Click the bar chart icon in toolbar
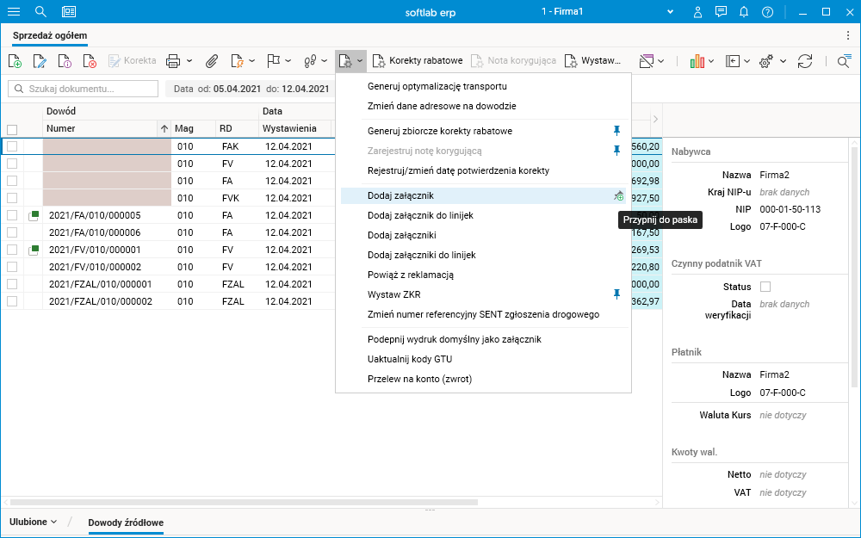861x538 pixels. pos(697,61)
